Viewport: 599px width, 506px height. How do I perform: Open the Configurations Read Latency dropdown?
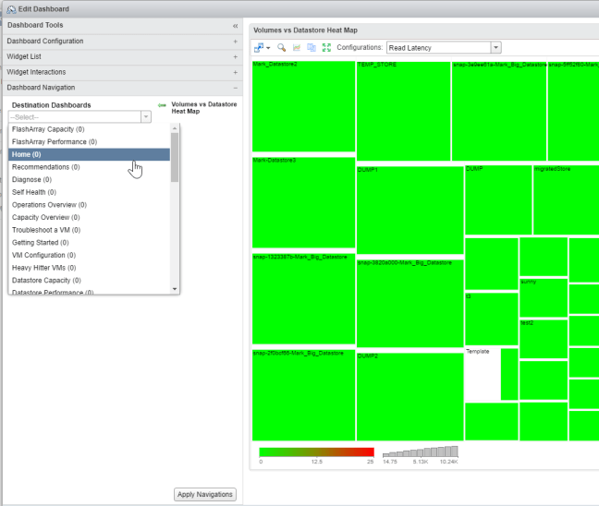(495, 47)
